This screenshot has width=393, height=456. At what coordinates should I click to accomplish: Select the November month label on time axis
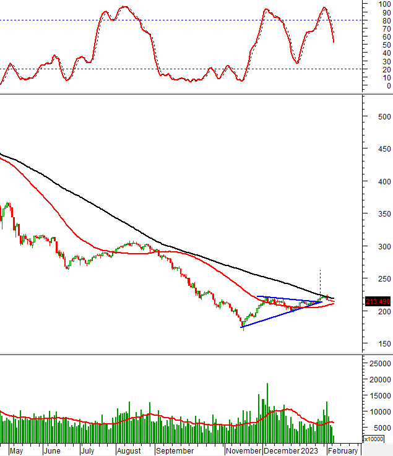pyautogui.click(x=243, y=451)
